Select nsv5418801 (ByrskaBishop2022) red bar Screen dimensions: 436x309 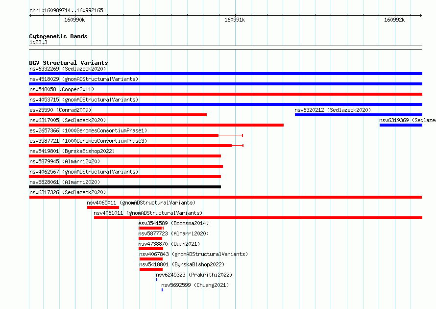click(151, 269)
